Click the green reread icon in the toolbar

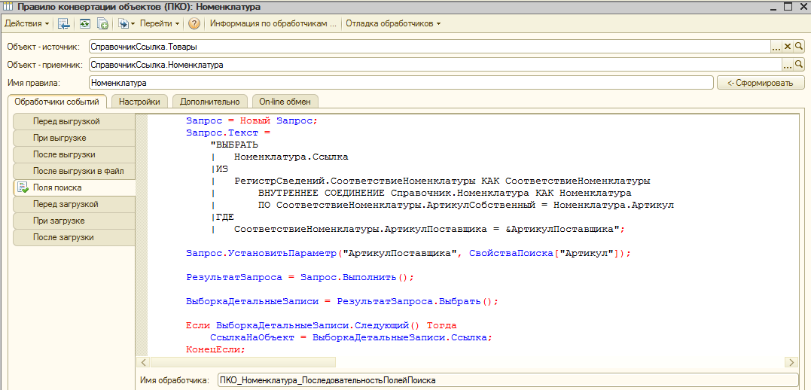pyautogui.click(x=84, y=23)
